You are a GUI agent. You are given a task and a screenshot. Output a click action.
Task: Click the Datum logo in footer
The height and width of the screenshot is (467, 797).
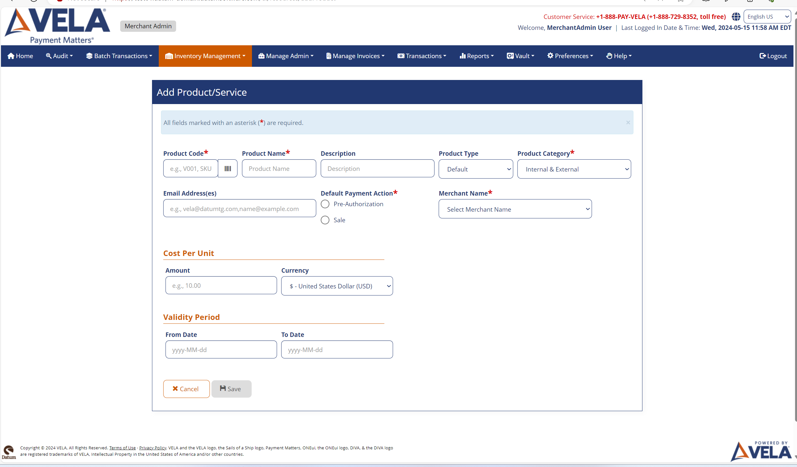[x=9, y=452]
